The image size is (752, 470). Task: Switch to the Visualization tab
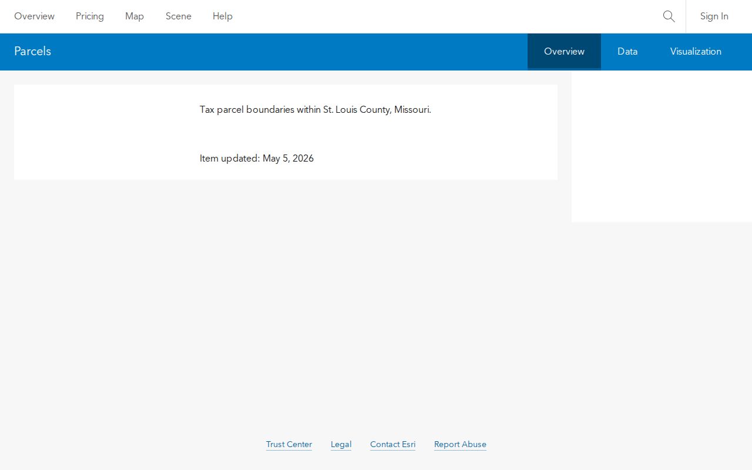click(696, 51)
